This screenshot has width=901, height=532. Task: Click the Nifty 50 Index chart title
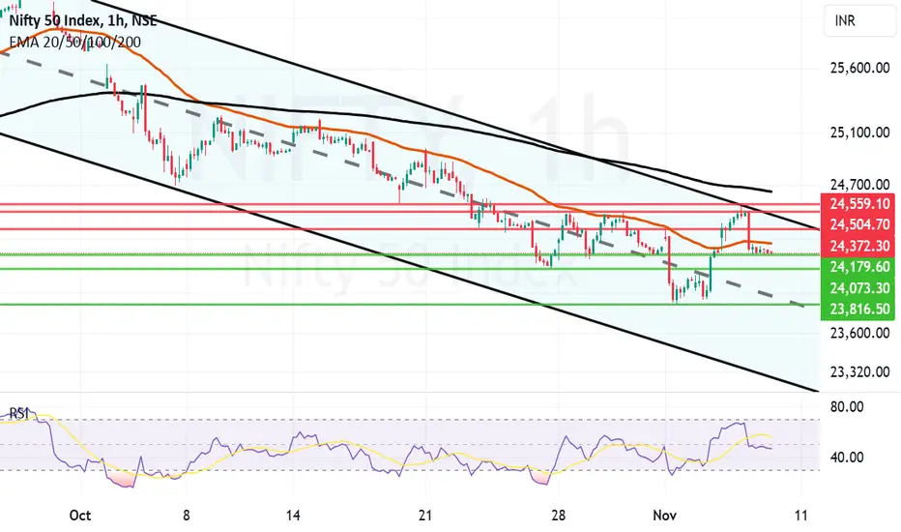pos(83,20)
